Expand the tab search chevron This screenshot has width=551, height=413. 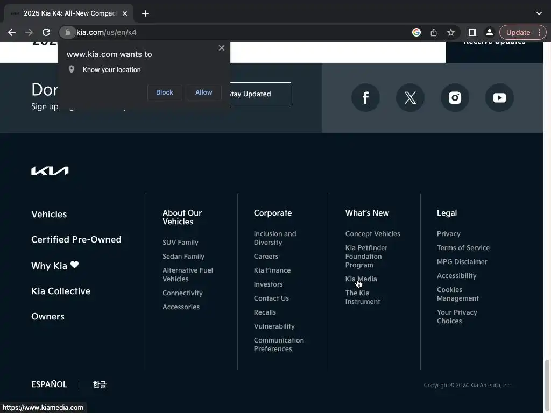click(x=539, y=13)
